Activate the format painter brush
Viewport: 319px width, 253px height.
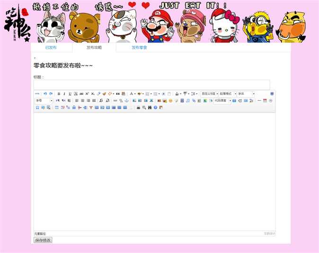click(x=104, y=94)
